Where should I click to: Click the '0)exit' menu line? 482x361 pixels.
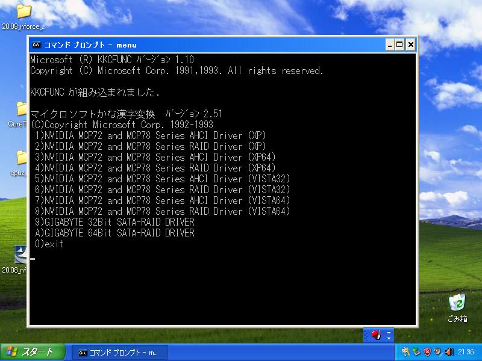49,244
